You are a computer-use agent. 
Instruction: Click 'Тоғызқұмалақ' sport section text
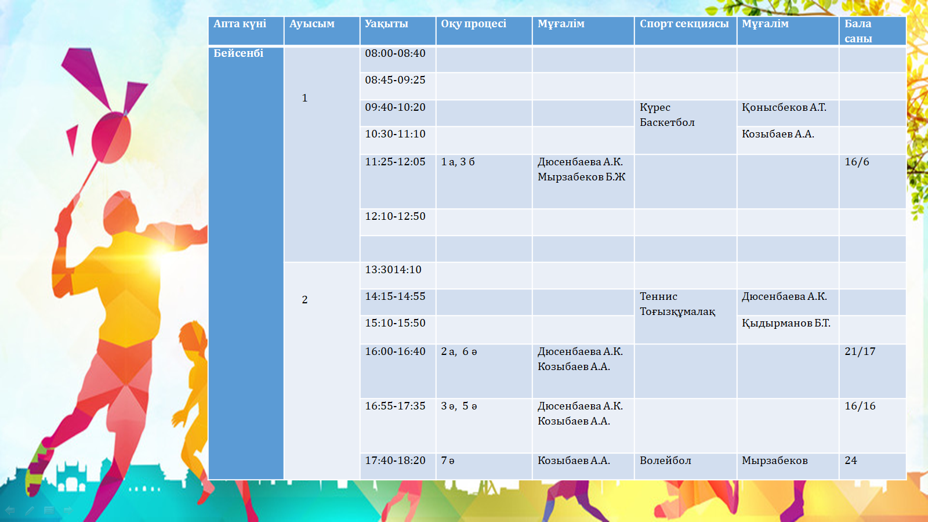677,311
